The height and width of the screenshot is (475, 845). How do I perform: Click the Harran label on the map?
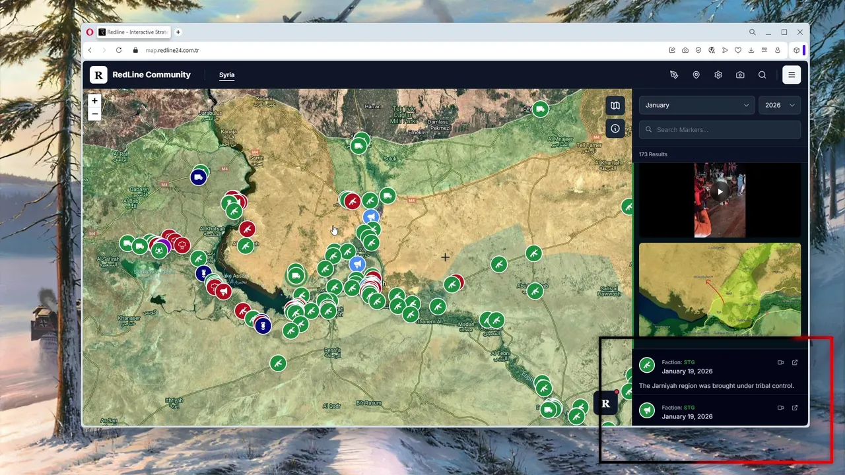pos(373,106)
